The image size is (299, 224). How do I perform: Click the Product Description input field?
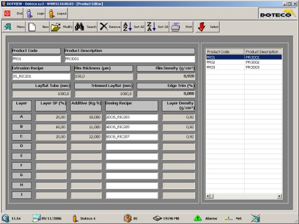pos(130,59)
